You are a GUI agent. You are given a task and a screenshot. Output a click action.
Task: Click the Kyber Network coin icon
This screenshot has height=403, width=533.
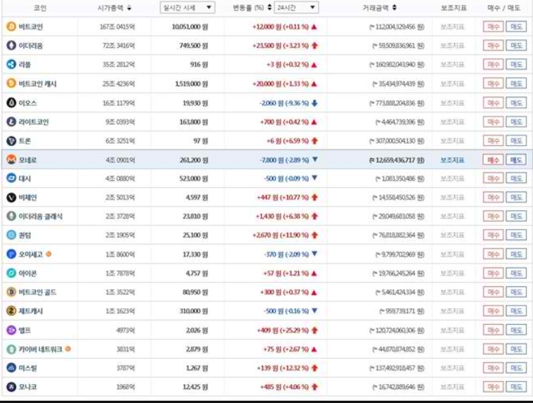(11, 349)
